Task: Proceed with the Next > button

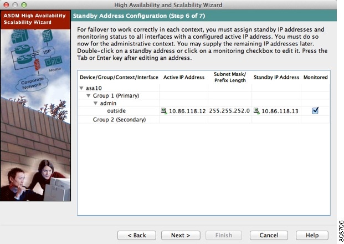Action: (181, 235)
